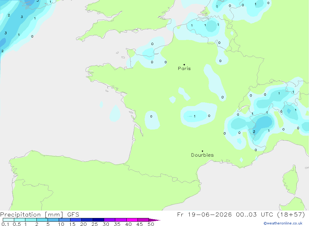This screenshot has height=226, width=309.
Task: Pick the 2–5 mm legend swatch
Action: pyautogui.click(x=42, y=220)
